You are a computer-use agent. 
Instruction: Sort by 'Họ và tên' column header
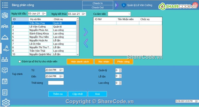(41, 19)
